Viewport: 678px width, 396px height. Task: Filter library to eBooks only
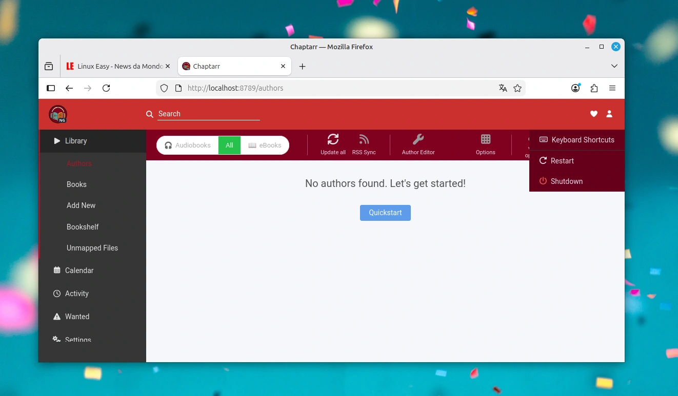tap(265, 145)
